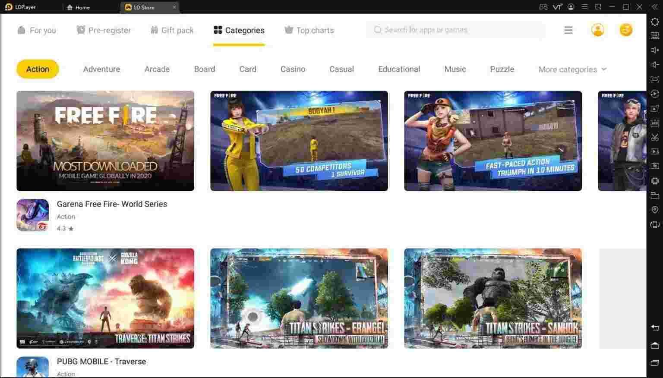The width and height of the screenshot is (663, 378).
Task: Select the Action category filter
Action: point(37,69)
